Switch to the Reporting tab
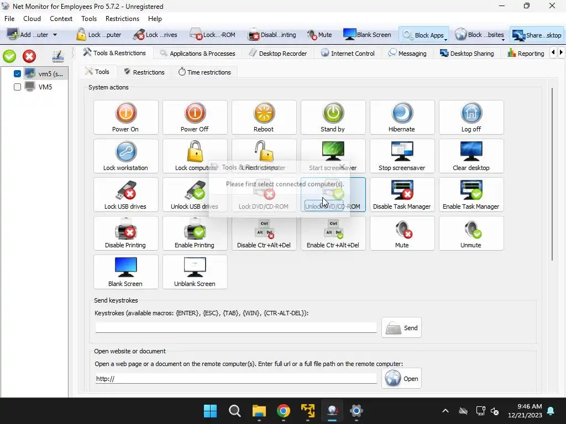The height and width of the screenshot is (424, 566). tap(526, 54)
